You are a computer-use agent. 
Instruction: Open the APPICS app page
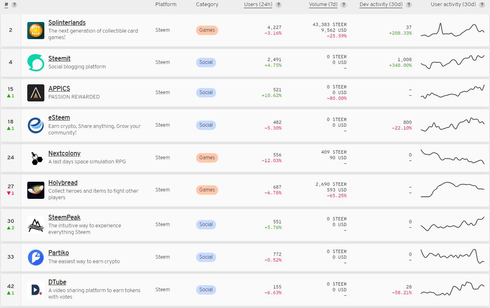coord(59,89)
